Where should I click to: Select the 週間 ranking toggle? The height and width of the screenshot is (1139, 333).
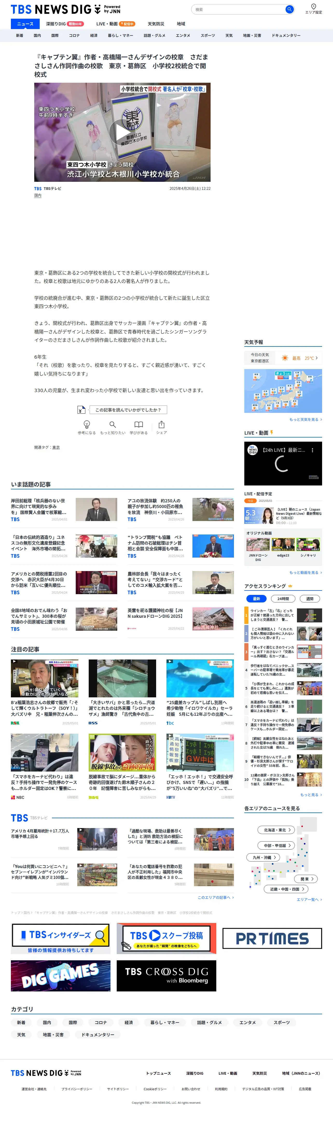coord(310,599)
